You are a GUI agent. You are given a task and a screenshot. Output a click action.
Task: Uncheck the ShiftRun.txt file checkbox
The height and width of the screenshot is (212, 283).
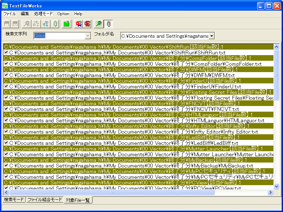point(6,52)
